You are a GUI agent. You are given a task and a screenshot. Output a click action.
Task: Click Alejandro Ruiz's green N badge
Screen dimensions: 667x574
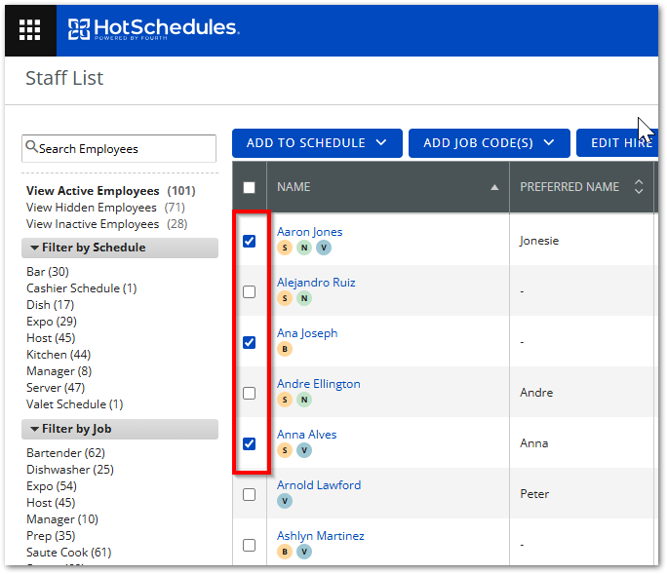303,298
